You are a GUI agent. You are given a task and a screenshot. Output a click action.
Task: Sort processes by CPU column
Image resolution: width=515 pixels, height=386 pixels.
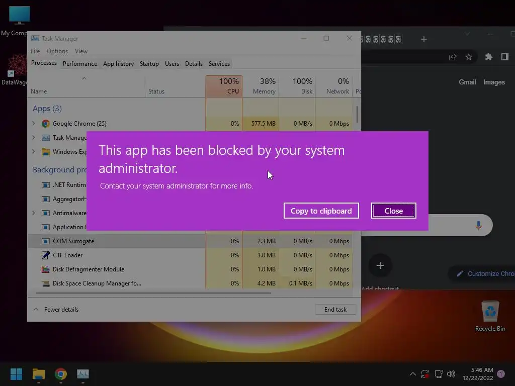pos(224,86)
